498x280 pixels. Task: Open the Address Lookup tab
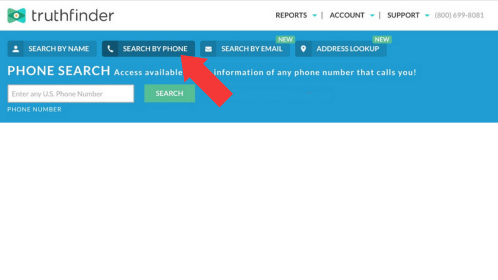341,49
